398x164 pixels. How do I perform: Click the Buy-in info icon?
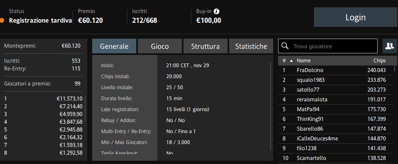tap(217, 11)
